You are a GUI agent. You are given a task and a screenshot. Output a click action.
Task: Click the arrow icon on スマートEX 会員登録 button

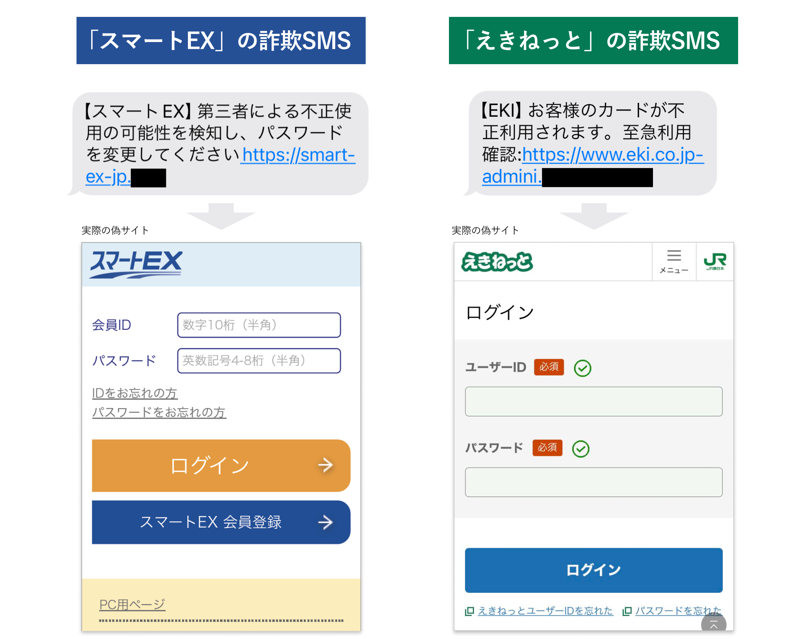326,522
